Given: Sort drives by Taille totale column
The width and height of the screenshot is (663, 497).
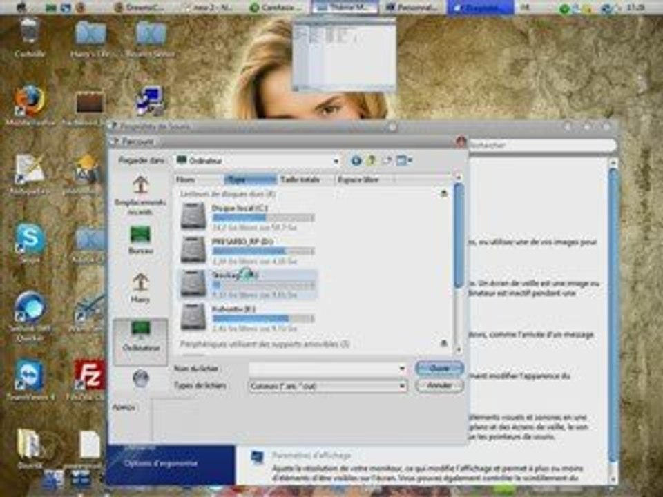Looking at the screenshot, I should coord(306,179).
